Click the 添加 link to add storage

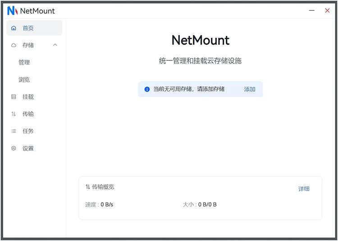click(250, 89)
